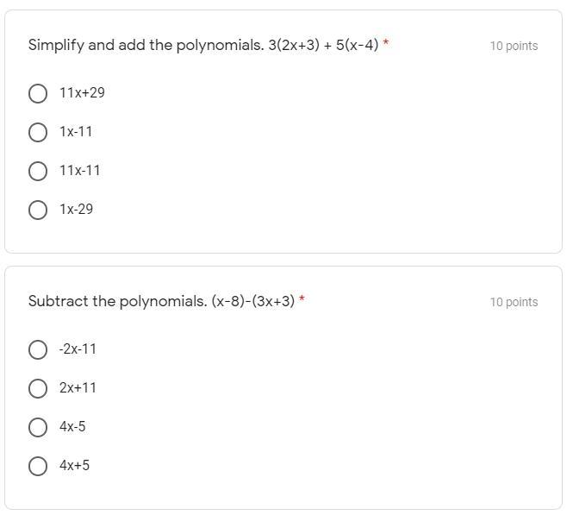Image resolution: width=573 pixels, height=515 pixels.
Task: Click the "Simplify and add the polynomials" question
Action: (x=203, y=45)
